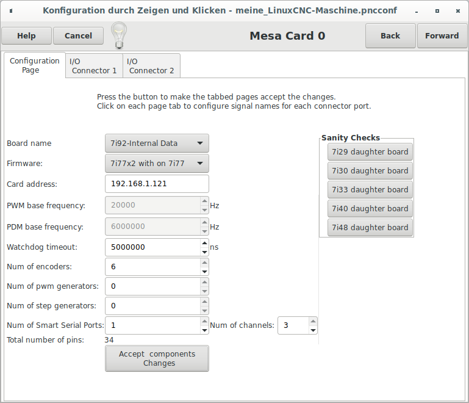Increase Watchdog timeout with up arrow
The image size is (469, 403).
(204, 243)
